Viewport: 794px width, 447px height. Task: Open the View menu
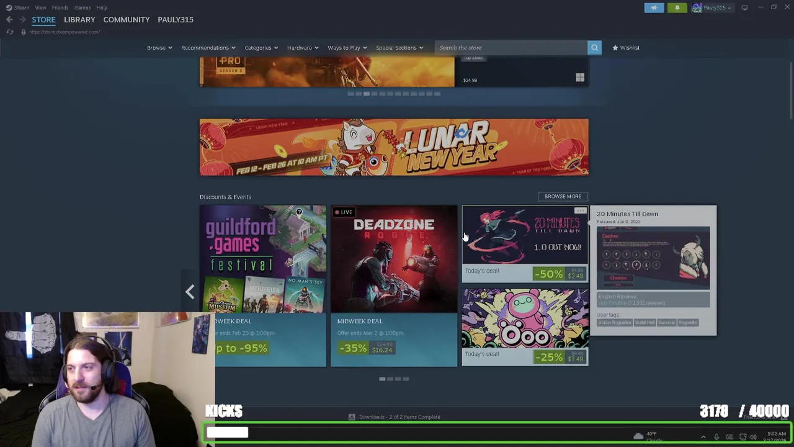pyautogui.click(x=40, y=7)
